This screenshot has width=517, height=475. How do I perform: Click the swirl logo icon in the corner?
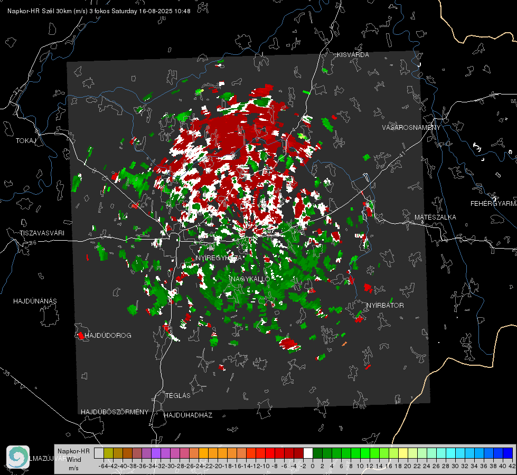point(18,457)
